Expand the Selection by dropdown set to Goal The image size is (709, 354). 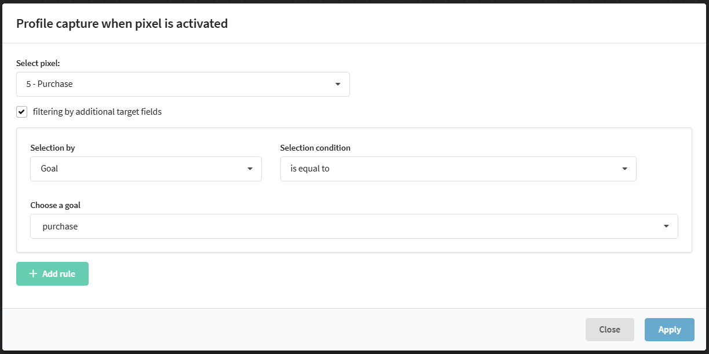click(139, 169)
